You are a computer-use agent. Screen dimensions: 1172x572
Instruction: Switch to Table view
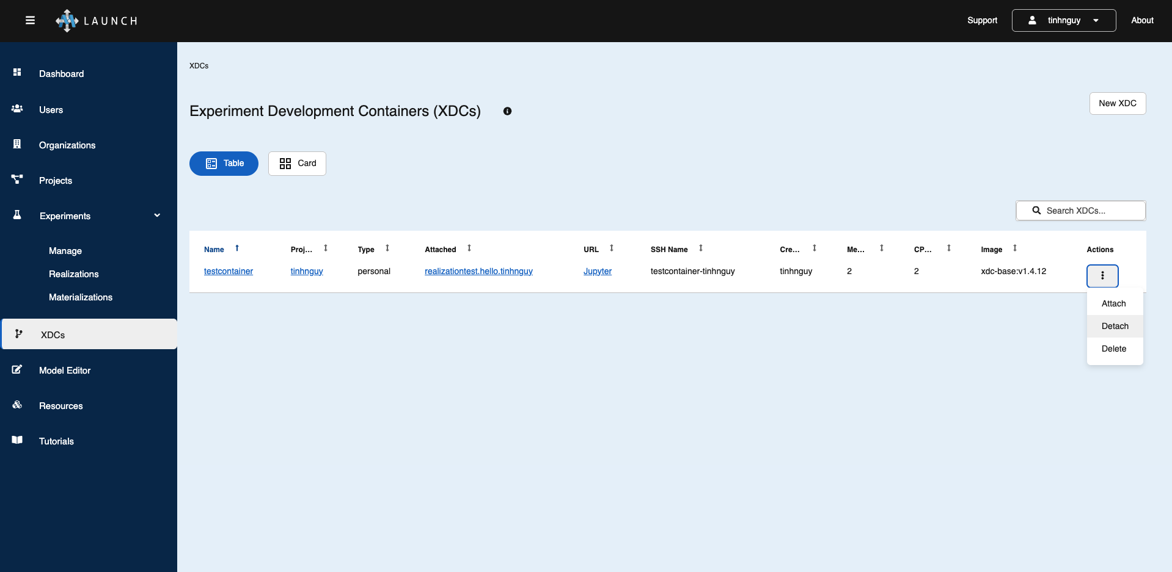[x=224, y=164]
